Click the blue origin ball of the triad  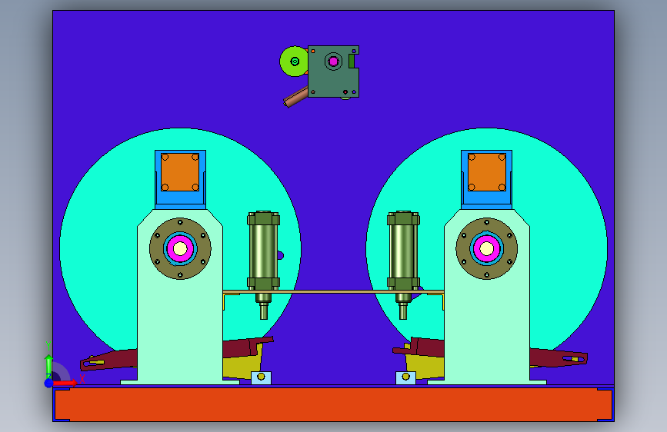48,383
